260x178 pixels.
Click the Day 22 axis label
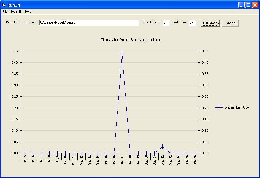pos(163,160)
